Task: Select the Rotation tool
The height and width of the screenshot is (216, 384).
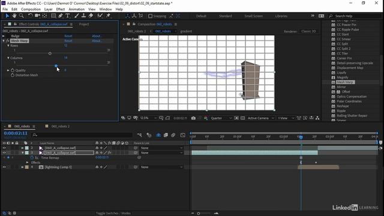Action: point(30,16)
